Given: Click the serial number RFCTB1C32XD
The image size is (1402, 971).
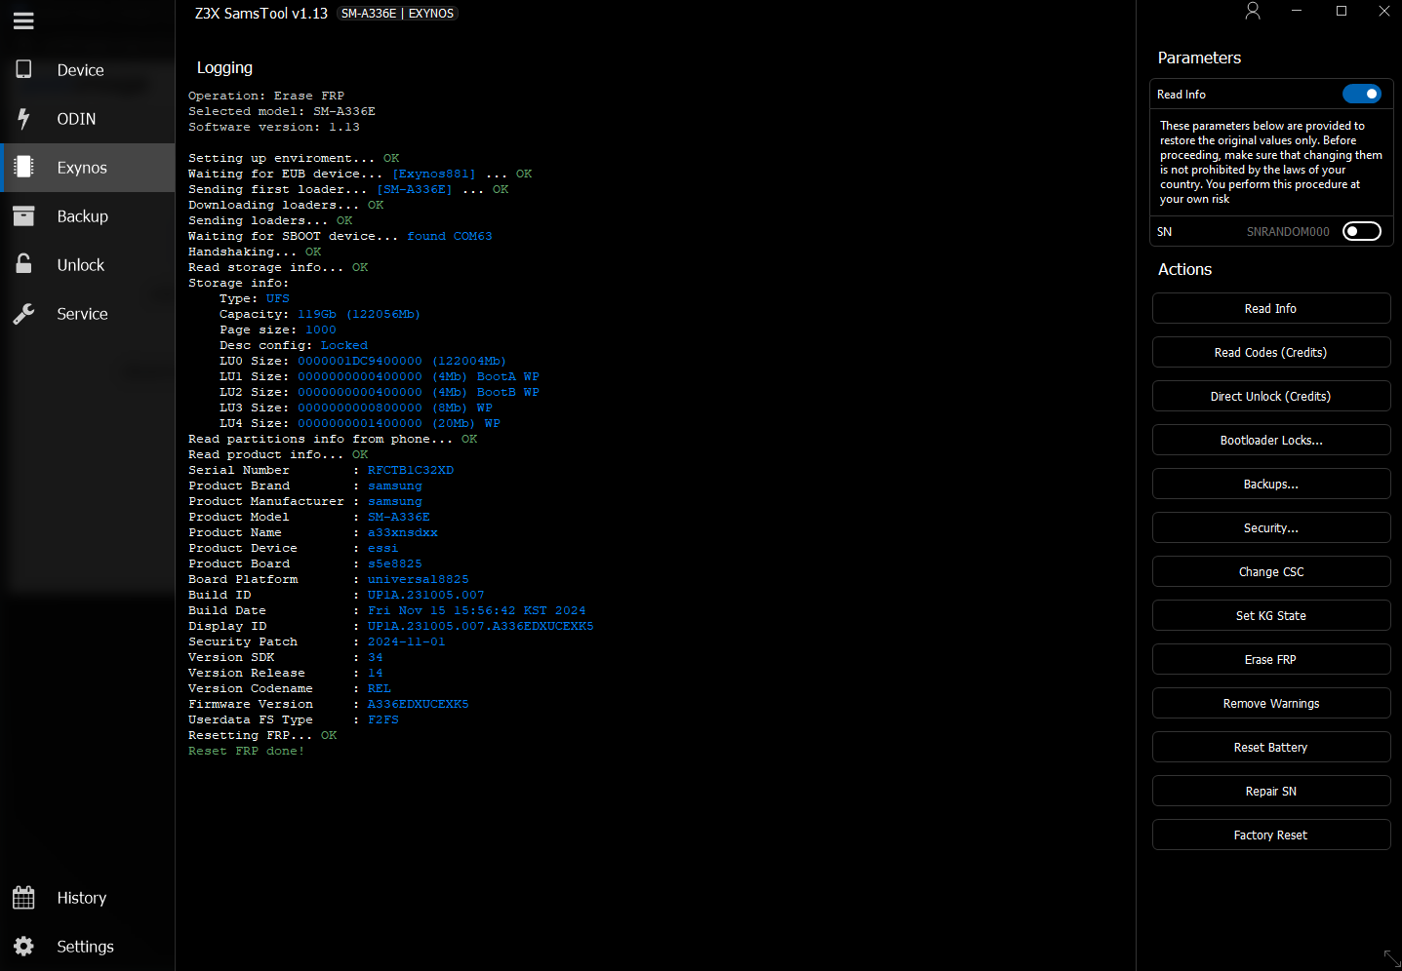Looking at the screenshot, I should [x=411, y=470].
